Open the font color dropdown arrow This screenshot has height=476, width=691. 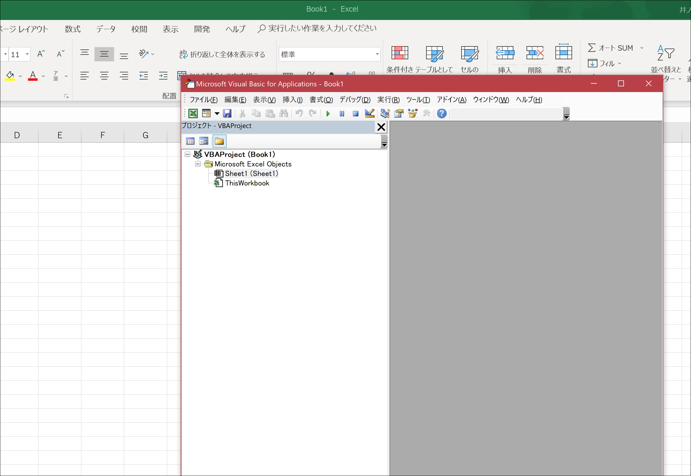tap(43, 76)
